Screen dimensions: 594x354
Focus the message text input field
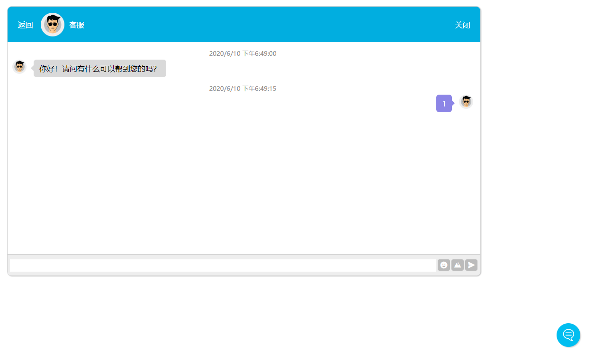tap(223, 265)
